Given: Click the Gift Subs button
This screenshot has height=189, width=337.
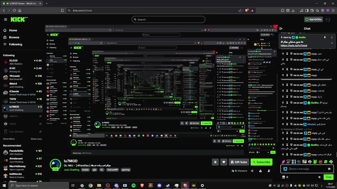Looking at the screenshot, I should (x=239, y=162).
